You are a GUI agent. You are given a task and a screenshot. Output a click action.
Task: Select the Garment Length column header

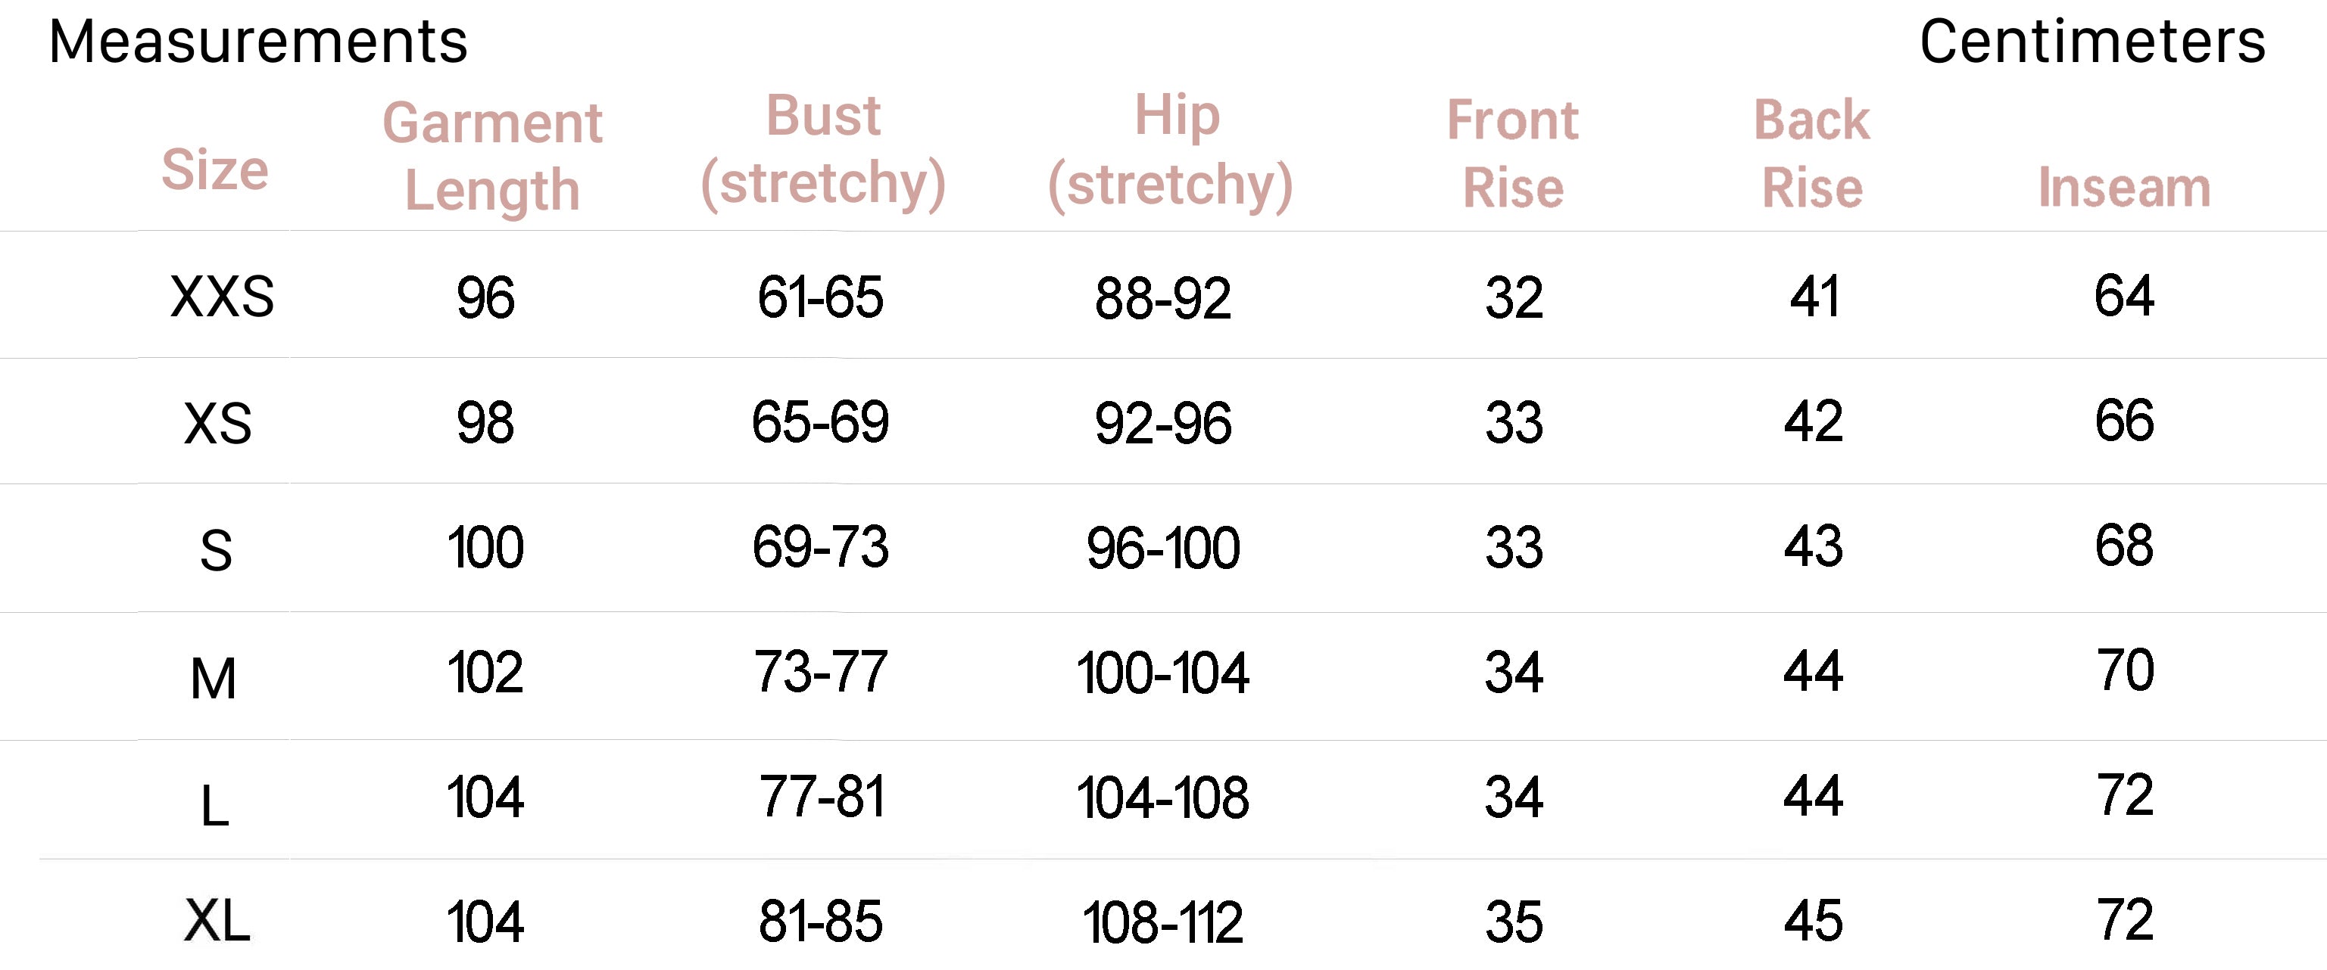tap(492, 156)
